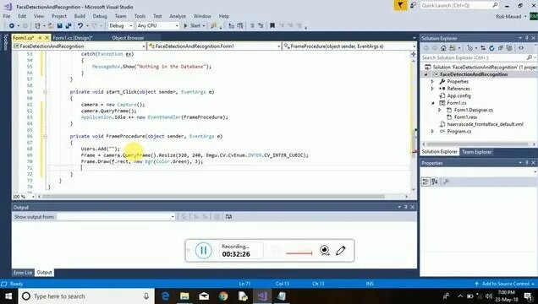
Task: Click the Save All icon
Action: point(69,25)
